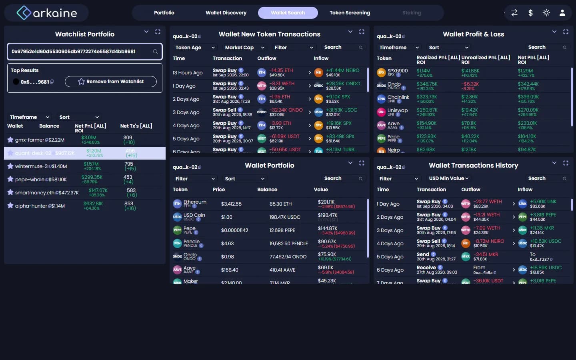
Task: Maximize the Wallet New Token Transactions panel
Action: tap(362, 32)
